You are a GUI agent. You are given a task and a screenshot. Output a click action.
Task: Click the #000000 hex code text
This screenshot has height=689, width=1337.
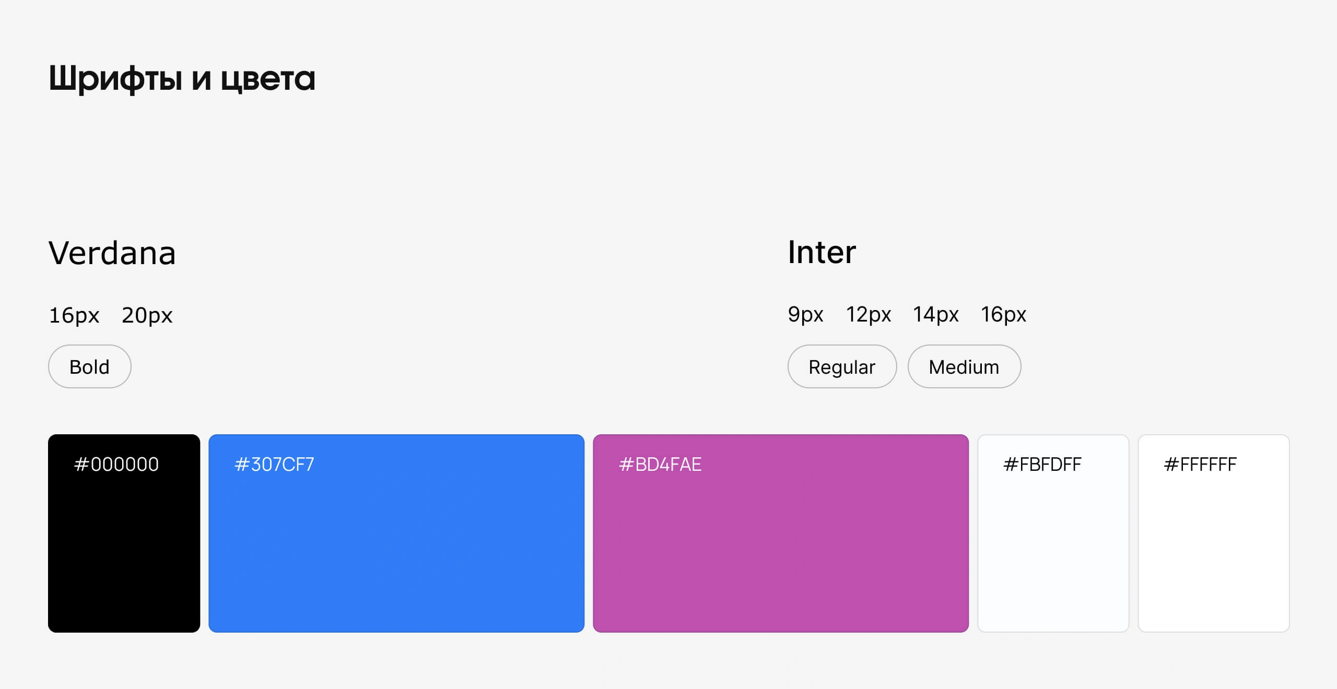click(116, 464)
